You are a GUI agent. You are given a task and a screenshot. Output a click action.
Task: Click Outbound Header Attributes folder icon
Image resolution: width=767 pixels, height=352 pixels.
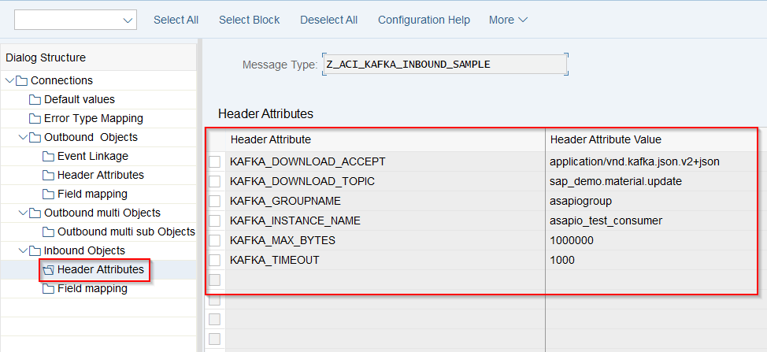point(48,176)
